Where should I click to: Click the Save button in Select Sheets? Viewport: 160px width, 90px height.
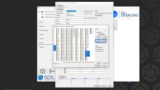click(98, 37)
